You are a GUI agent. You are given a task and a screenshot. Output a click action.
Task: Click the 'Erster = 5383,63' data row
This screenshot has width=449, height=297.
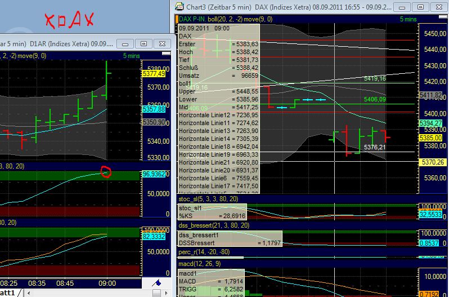tap(218, 44)
